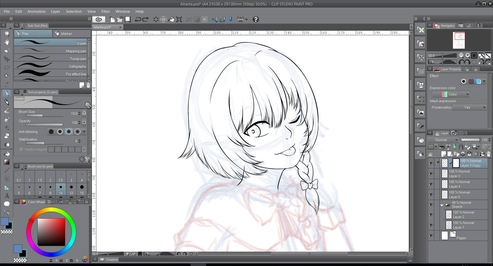Hide Layer 3 Copy visibility eye

point(431,163)
